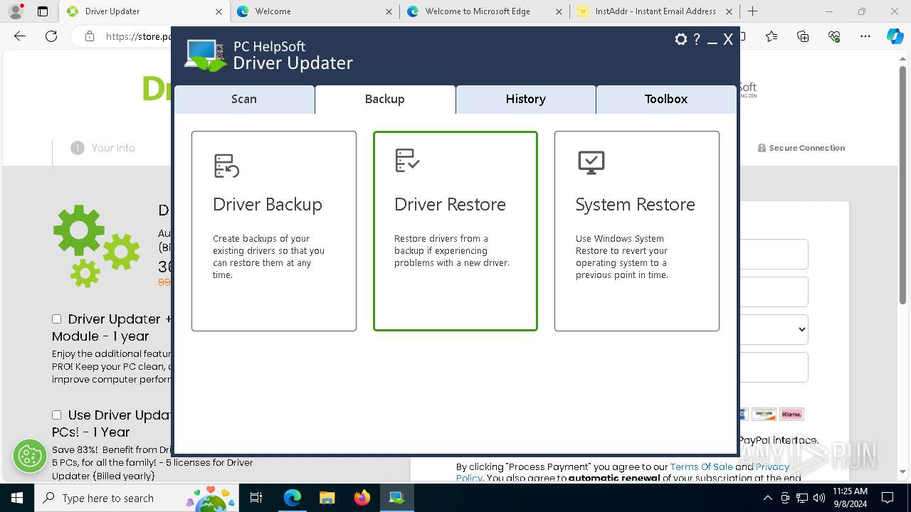911x512 pixels.
Task: Open the Copilot sidebar icon
Action: coord(895,36)
